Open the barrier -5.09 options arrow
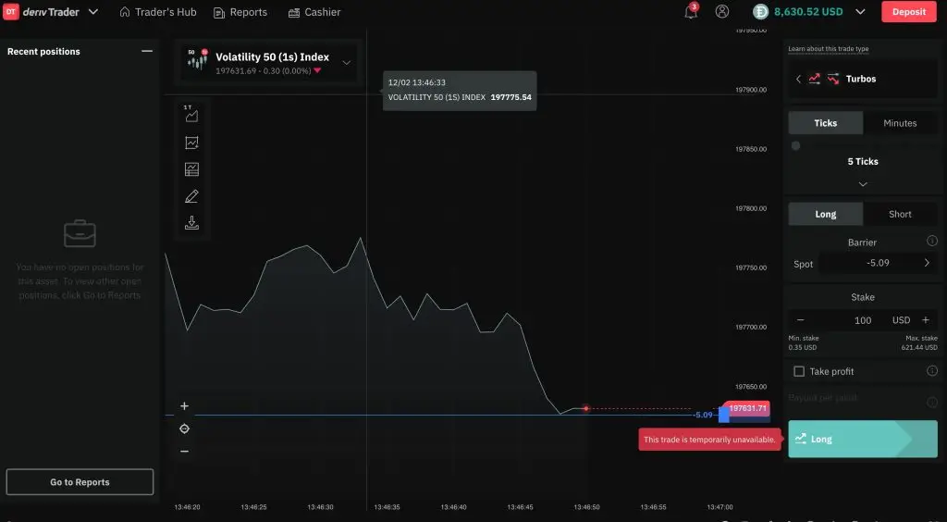The image size is (947, 522). (927, 263)
